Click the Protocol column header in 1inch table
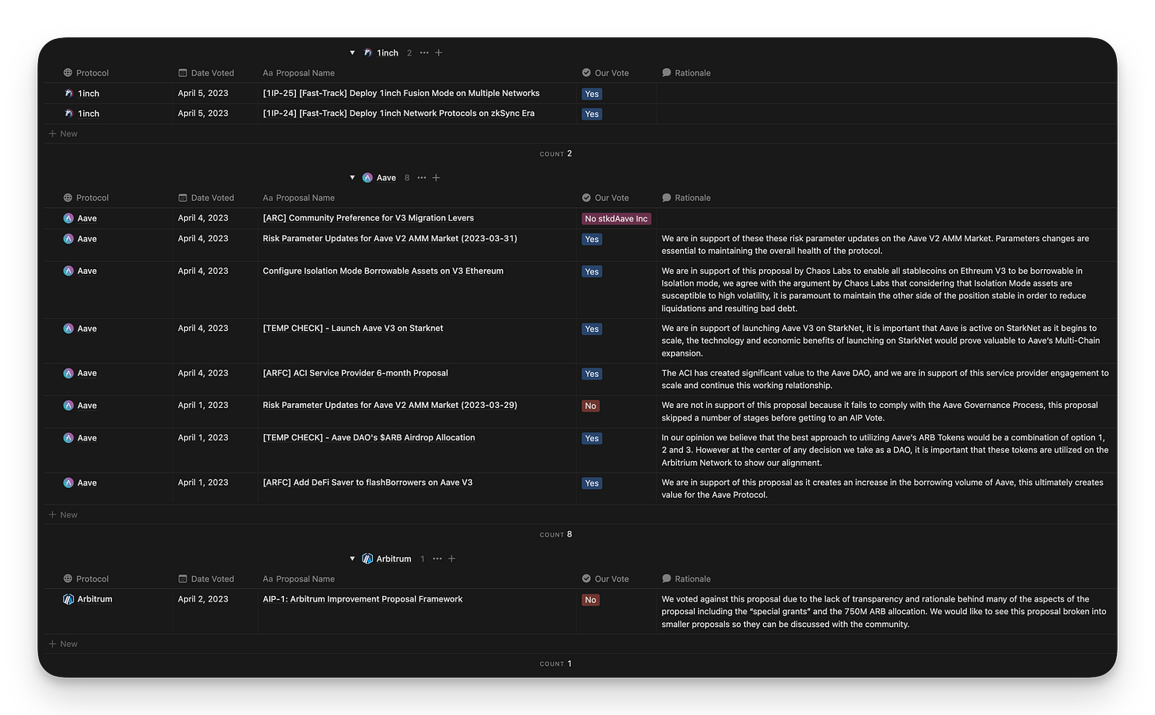Image resolution: width=1155 pixels, height=715 pixels. [x=86, y=73]
